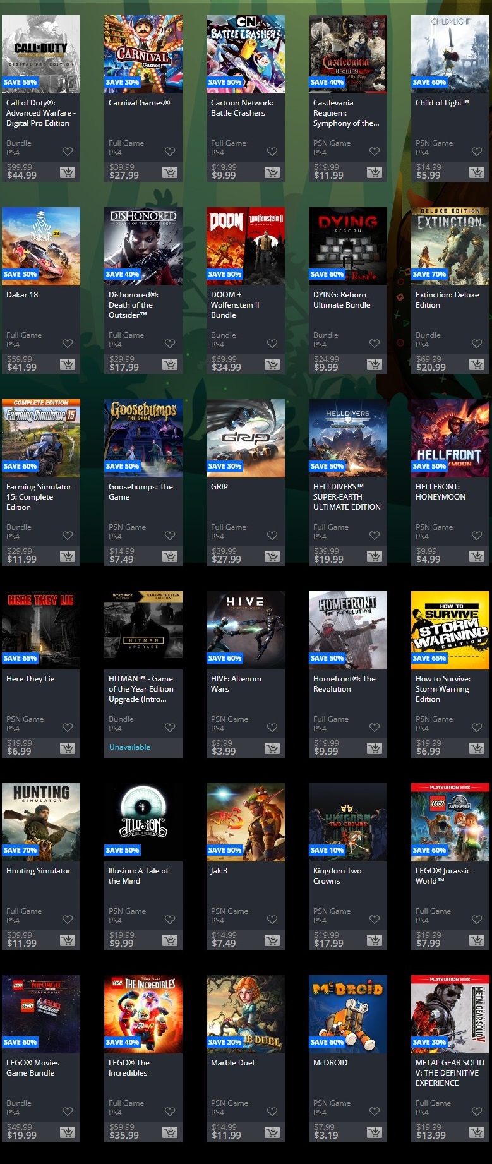This screenshot has height=1164, width=492.
Task: Toggle heart for Kingdom Two Crowns
Action: click(x=375, y=920)
